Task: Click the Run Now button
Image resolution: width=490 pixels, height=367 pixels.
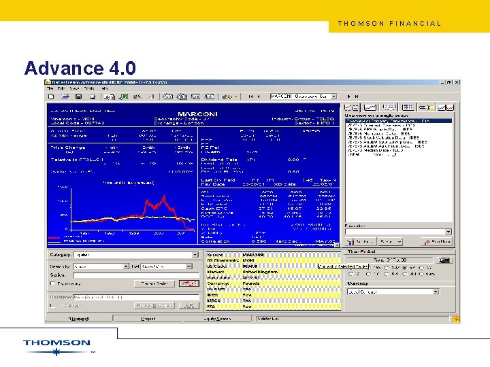Action: [x=437, y=241]
